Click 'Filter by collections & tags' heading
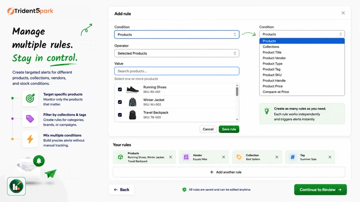The image size is (360, 202). tap(65, 114)
